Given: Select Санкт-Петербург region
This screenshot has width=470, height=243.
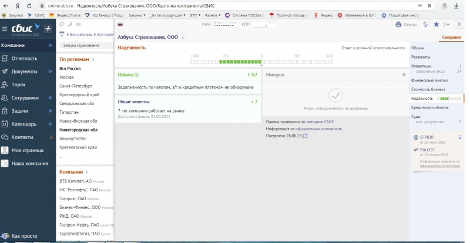Looking at the screenshot, I should tap(76, 86).
